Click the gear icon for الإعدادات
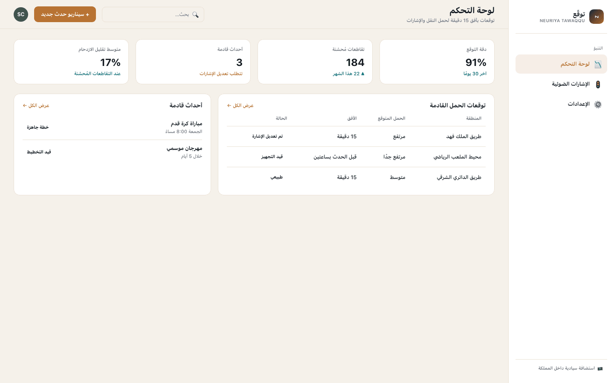Screen dimensions: 614x383 (598, 104)
